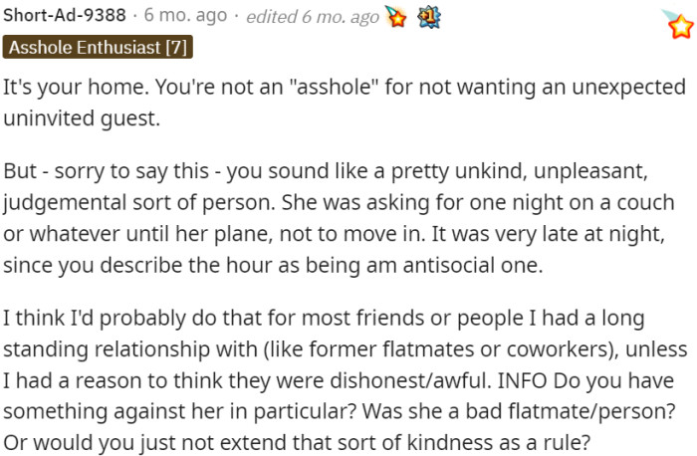Click the Asshole Enthusiast [7] flair
This screenshot has width=697, height=456.
click(97, 47)
